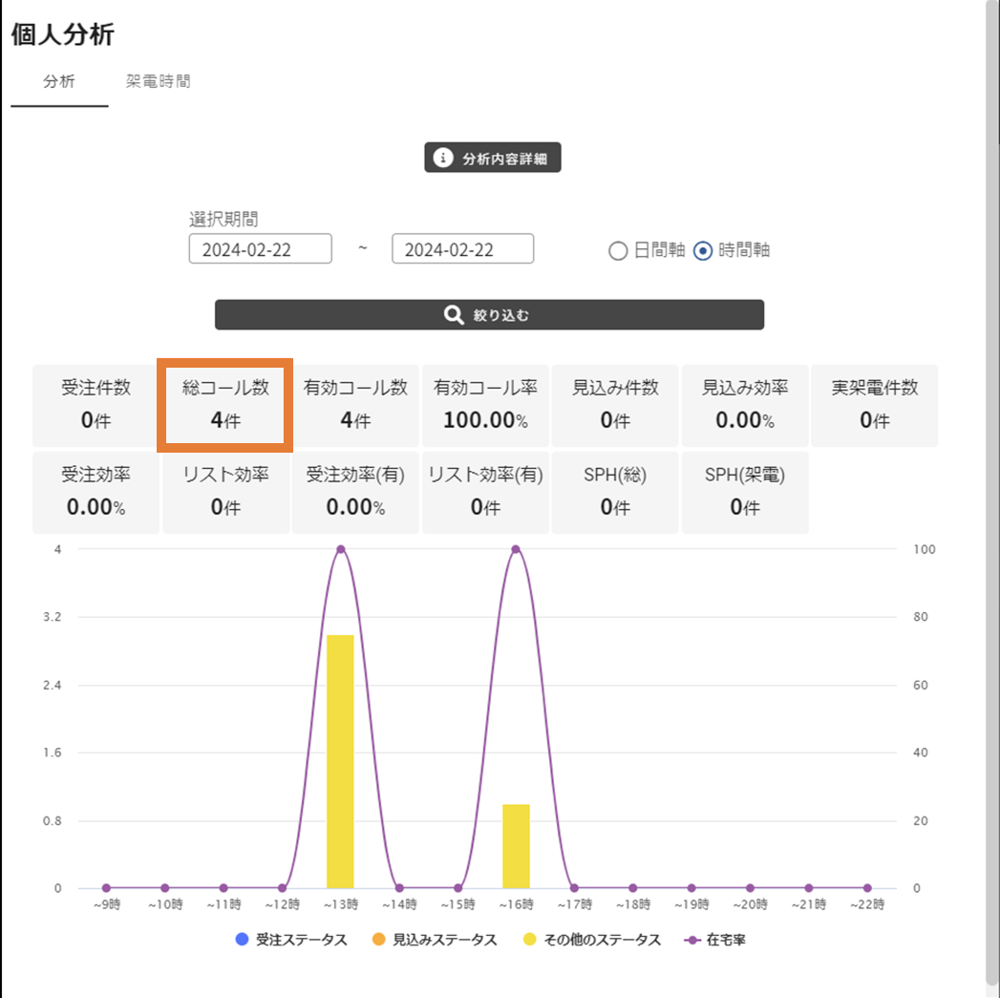The image size is (1000, 998).
Task: Toggle the orange 見込みステータス legend marker
Action: 378,940
